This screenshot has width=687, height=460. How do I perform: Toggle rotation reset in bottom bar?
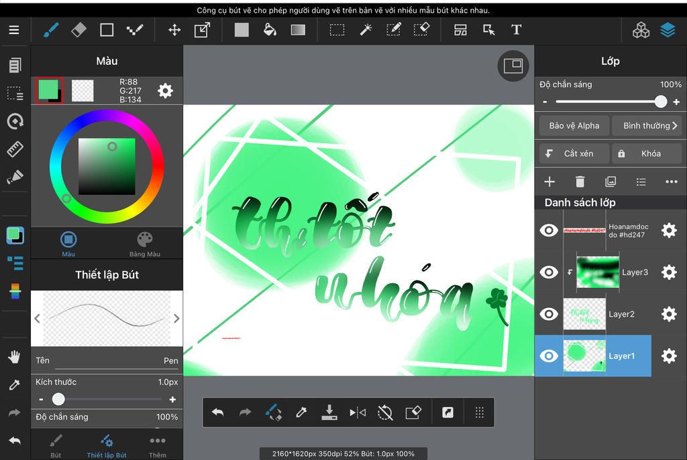[x=385, y=412]
